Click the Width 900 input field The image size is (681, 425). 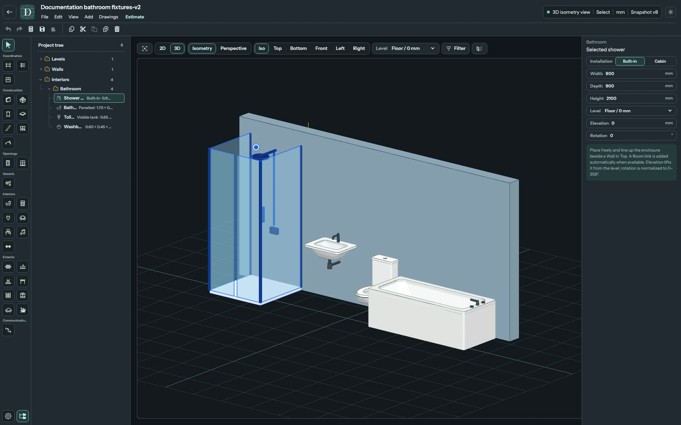click(631, 74)
